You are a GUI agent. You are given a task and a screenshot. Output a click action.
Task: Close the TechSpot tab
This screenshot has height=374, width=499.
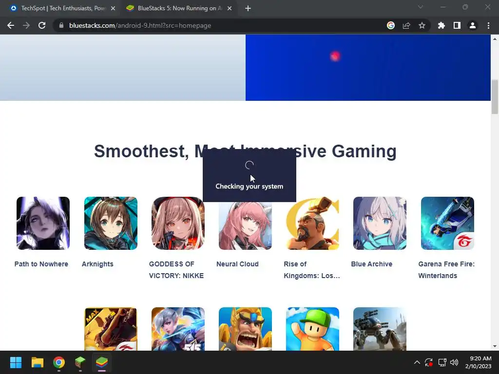click(x=113, y=8)
